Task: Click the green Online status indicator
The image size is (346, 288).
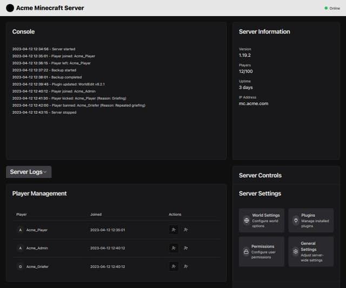Action: 326,8
